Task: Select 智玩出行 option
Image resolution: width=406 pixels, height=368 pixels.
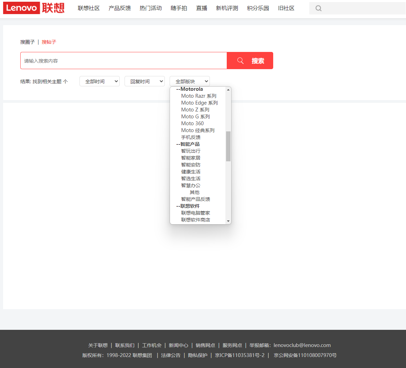Action: (191, 151)
